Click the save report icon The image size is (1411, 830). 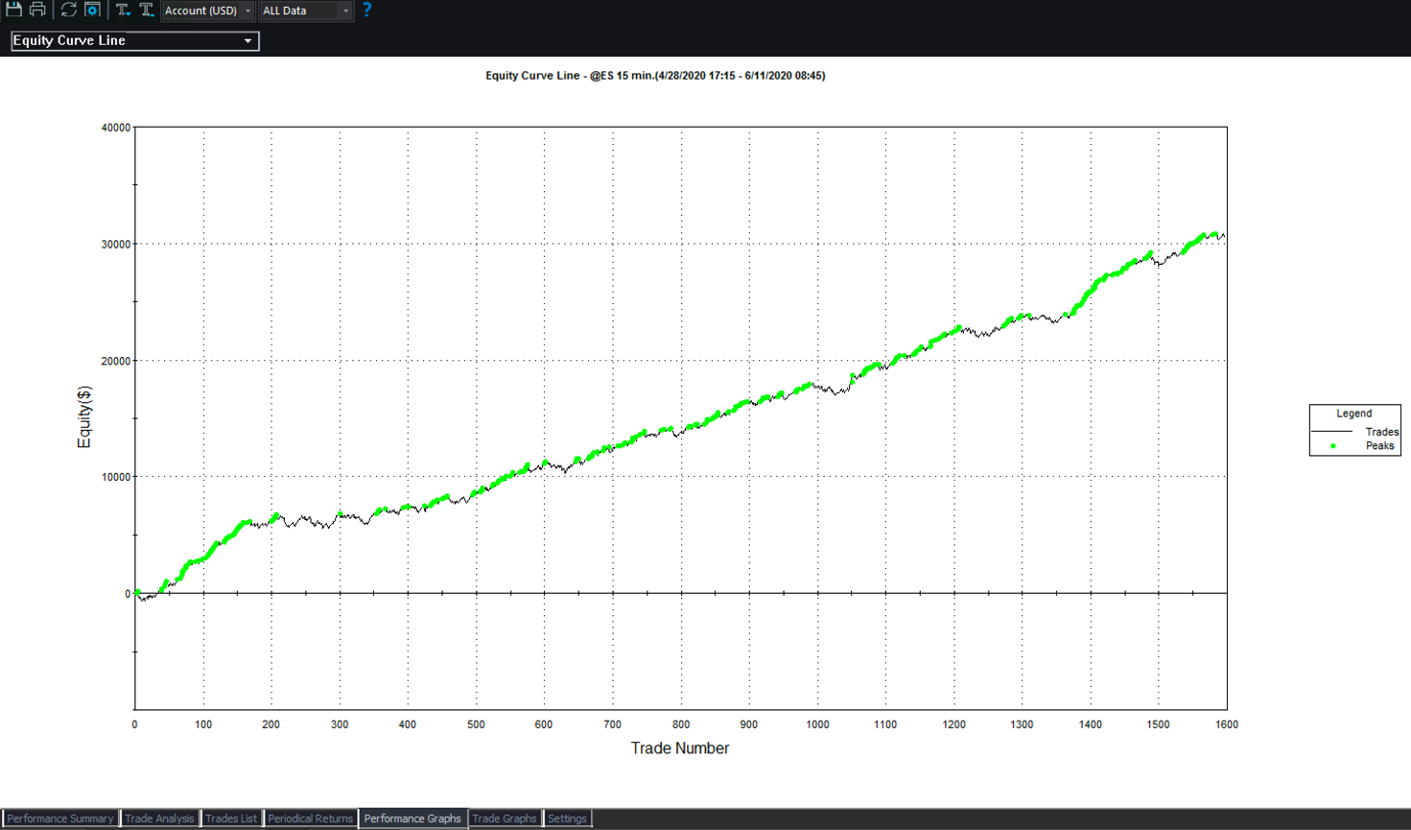click(x=13, y=10)
